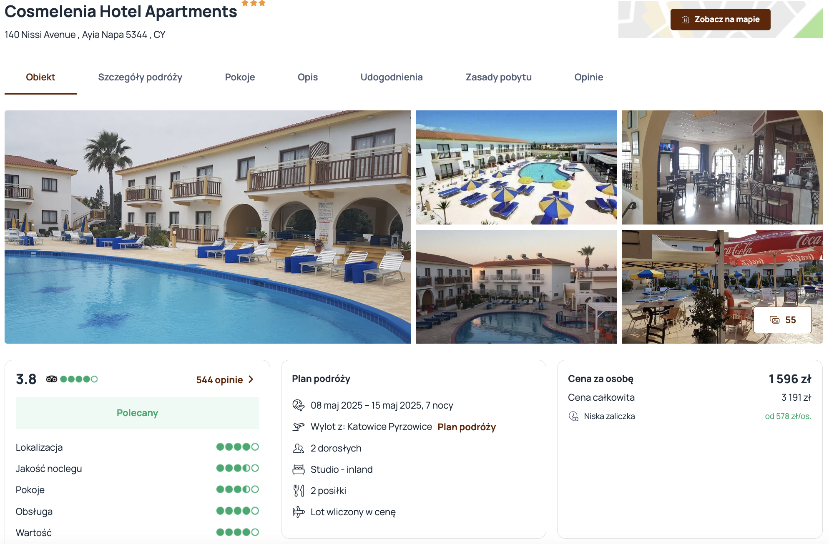View the restaurant interior photo thumbnail
Viewport: 829px width, 544px height.
pos(722,167)
